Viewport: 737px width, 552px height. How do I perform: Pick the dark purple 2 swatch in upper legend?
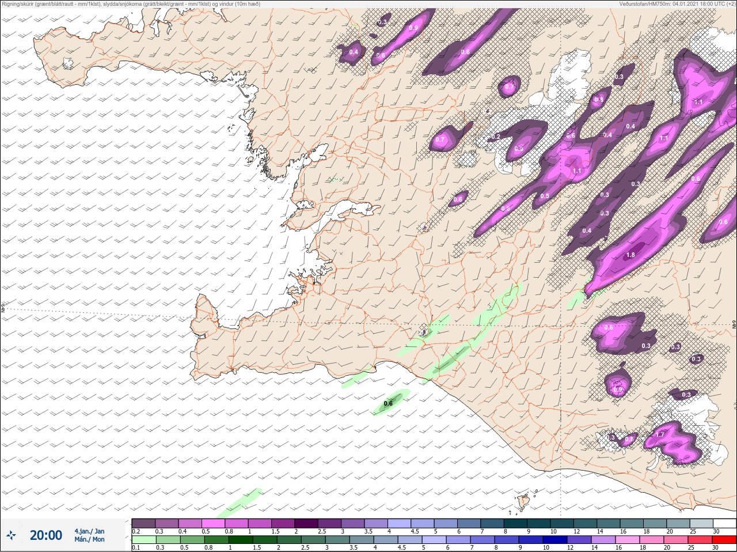(x=306, y=523)
